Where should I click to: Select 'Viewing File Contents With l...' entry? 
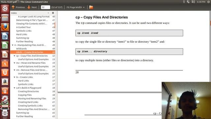click(x=32, y=23)
